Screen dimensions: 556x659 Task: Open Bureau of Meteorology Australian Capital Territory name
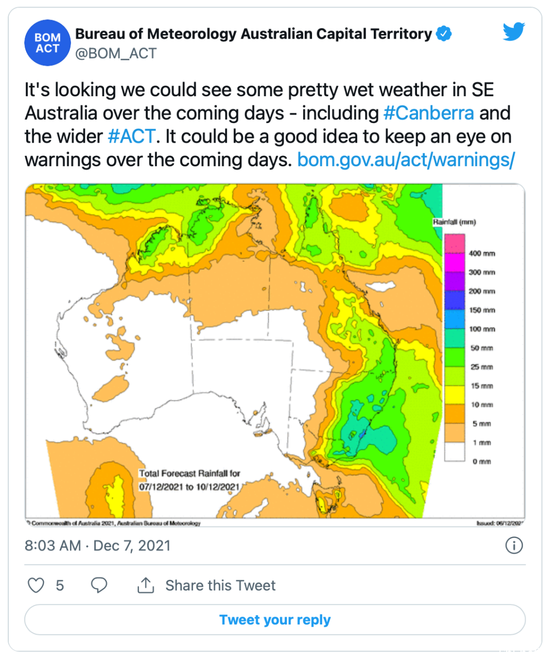(254, 34)
